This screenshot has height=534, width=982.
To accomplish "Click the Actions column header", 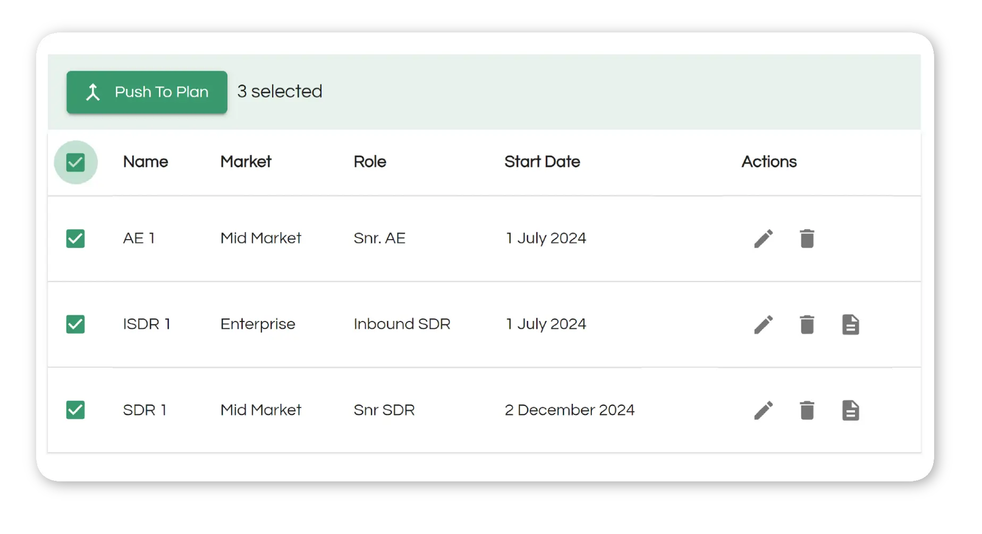I will coord(768,162).
